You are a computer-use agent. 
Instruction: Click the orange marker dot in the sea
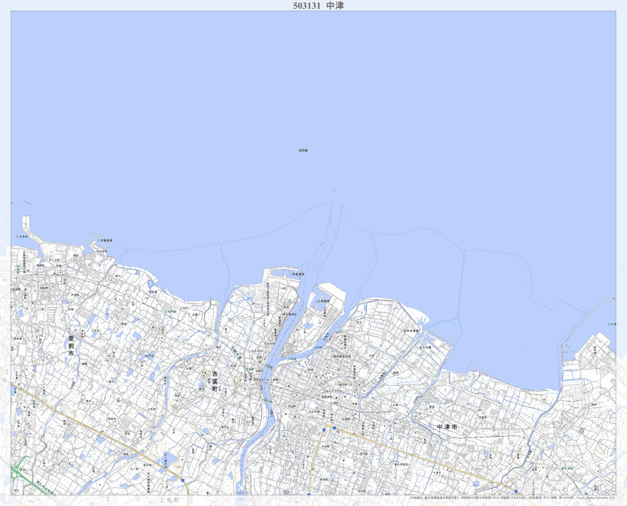click(334, 190)
